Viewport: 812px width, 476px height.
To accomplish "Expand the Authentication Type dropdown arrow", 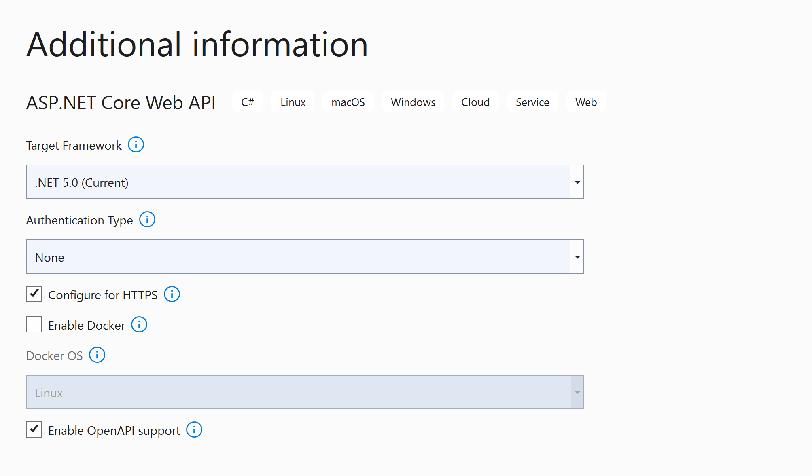I will (x=577, y=257).
